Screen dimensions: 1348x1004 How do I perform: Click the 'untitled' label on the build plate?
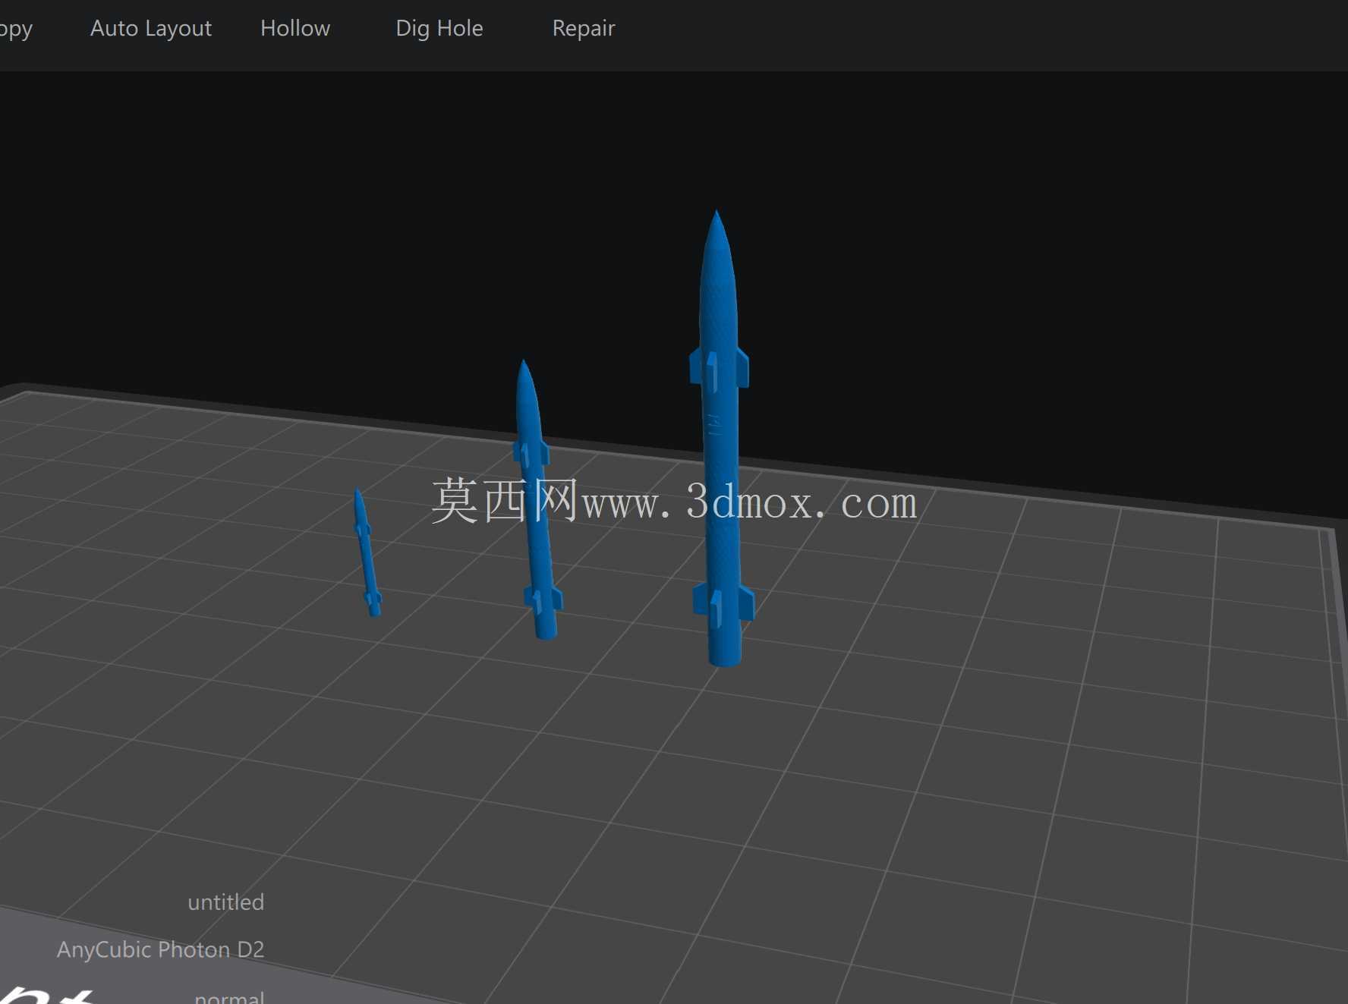[x=226, y=902]
